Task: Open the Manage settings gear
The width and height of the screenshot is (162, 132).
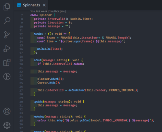Action: (7, 125)
